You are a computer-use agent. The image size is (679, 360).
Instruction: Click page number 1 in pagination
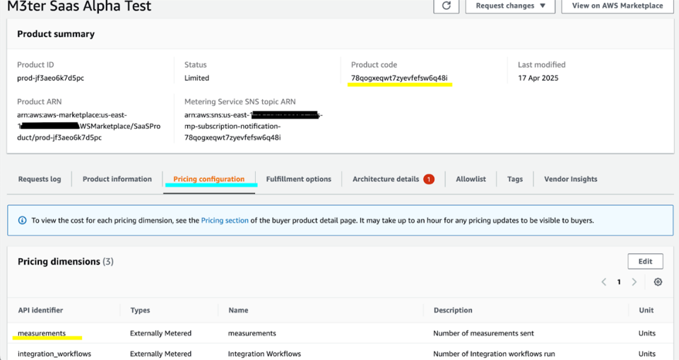click(619, 282)
